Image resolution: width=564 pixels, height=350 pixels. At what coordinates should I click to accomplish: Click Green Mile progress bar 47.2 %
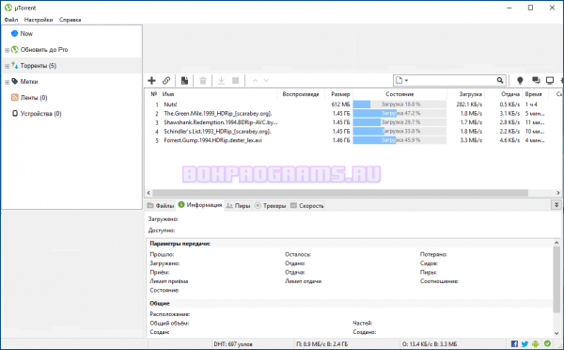[399, 114]
